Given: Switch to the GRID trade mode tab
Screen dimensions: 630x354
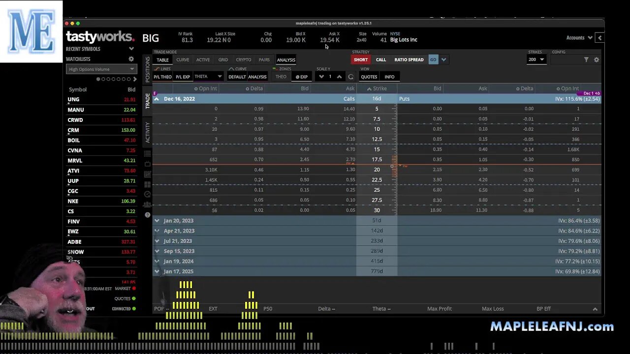Looking at the screenshot, I should pos(223,60).
